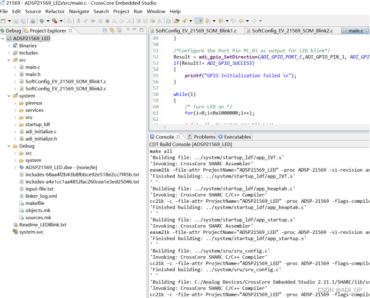Image resolution: width=370 pixels, height=298 pixels.
Task: Select input-file.txt in Debug folder
Action: (x=39, y=189)
